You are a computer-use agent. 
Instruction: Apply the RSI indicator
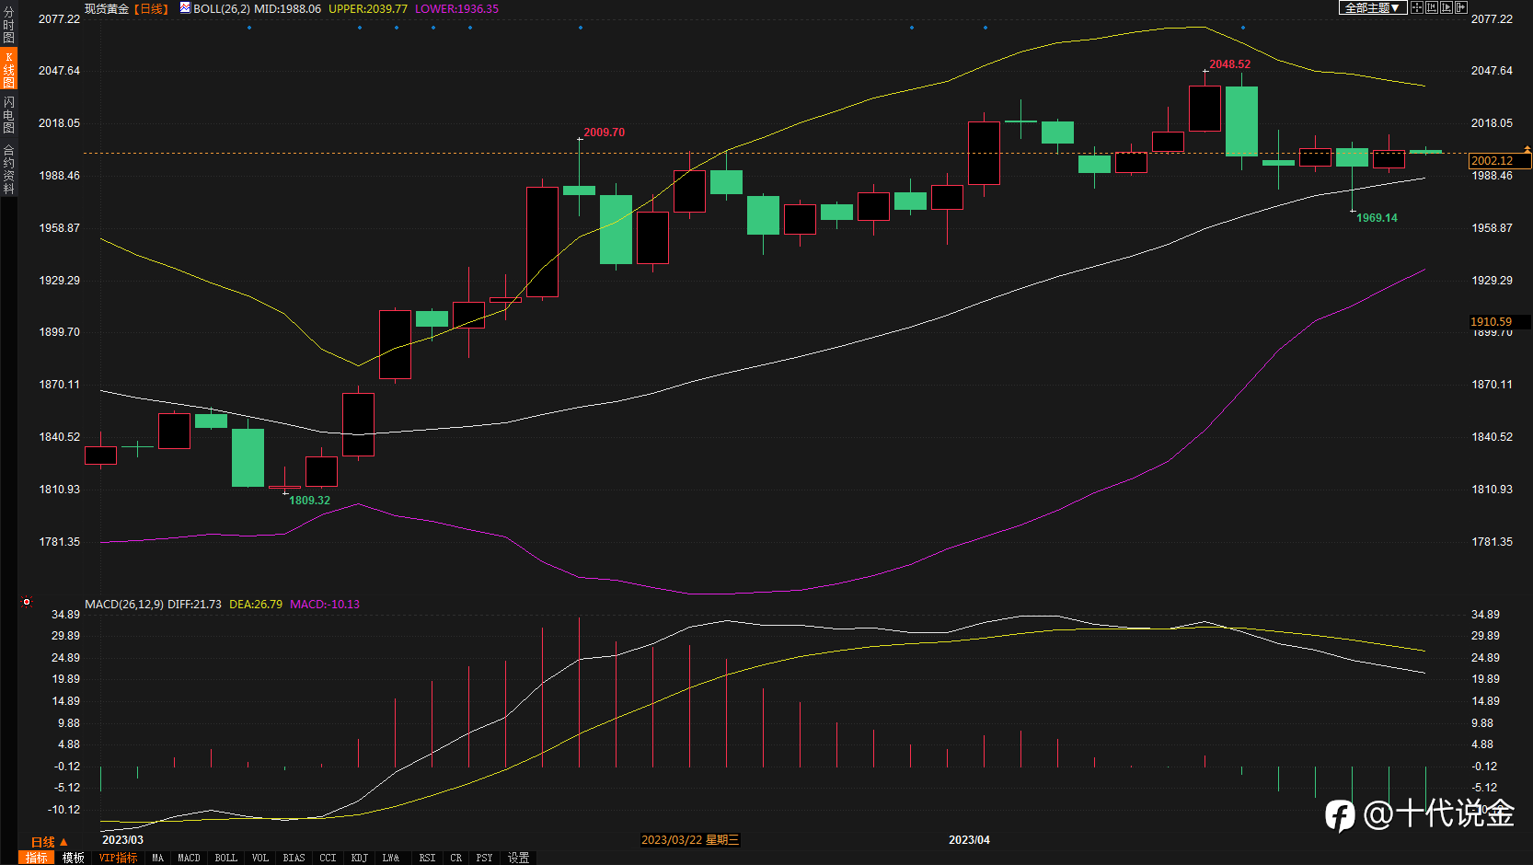pos(427,858)
